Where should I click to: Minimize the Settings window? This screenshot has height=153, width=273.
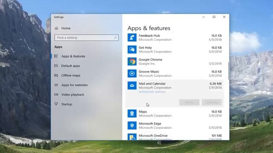(203, 17)
